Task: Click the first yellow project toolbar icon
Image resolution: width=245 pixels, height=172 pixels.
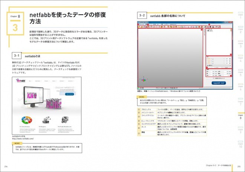Action: point(139,27)
